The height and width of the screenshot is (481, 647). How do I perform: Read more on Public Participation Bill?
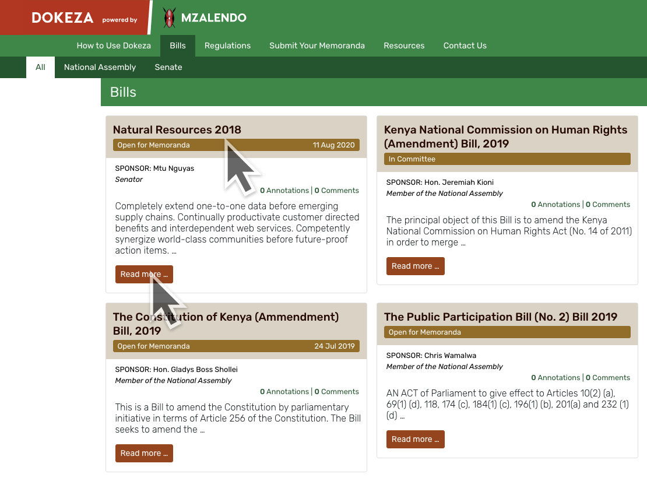[x=415, y=439]
